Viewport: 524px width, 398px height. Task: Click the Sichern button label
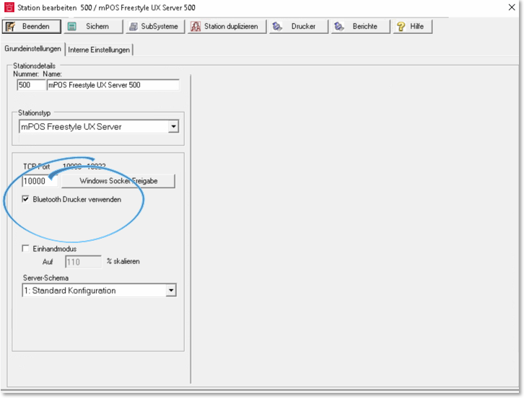[x=97, y=27]
